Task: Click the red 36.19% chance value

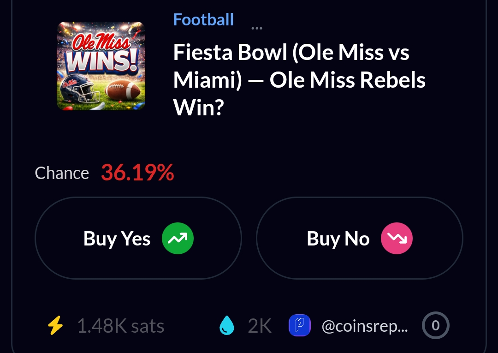Action: pyautogui.click(x=137, y=173)
